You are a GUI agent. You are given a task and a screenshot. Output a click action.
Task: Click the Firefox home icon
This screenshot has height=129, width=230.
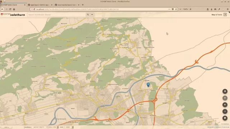coord(14,9)
